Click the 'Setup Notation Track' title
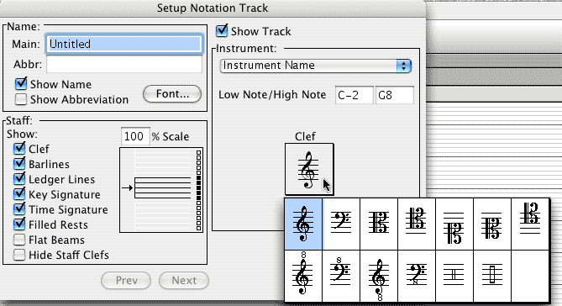 (x=213, y=8)
